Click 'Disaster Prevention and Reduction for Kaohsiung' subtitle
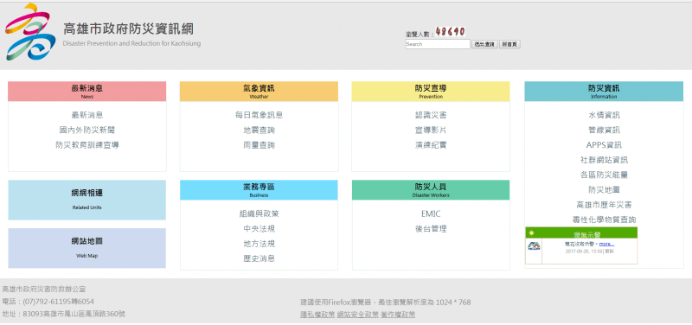Viewport: 692px width, 325px height. tap(131, 44)
